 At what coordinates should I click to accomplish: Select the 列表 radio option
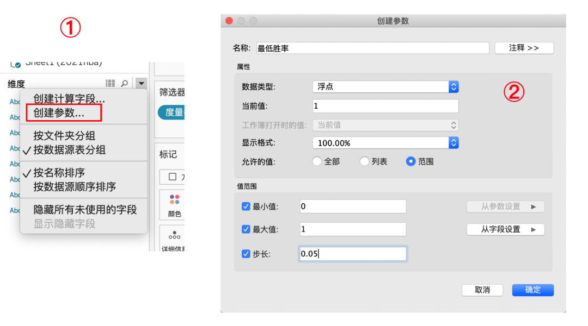[364, 161]
